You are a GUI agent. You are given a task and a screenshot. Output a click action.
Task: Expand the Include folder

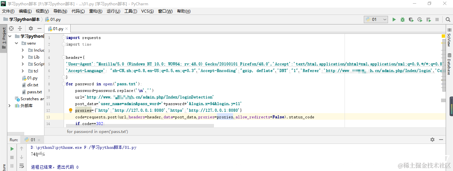(23, 50)
